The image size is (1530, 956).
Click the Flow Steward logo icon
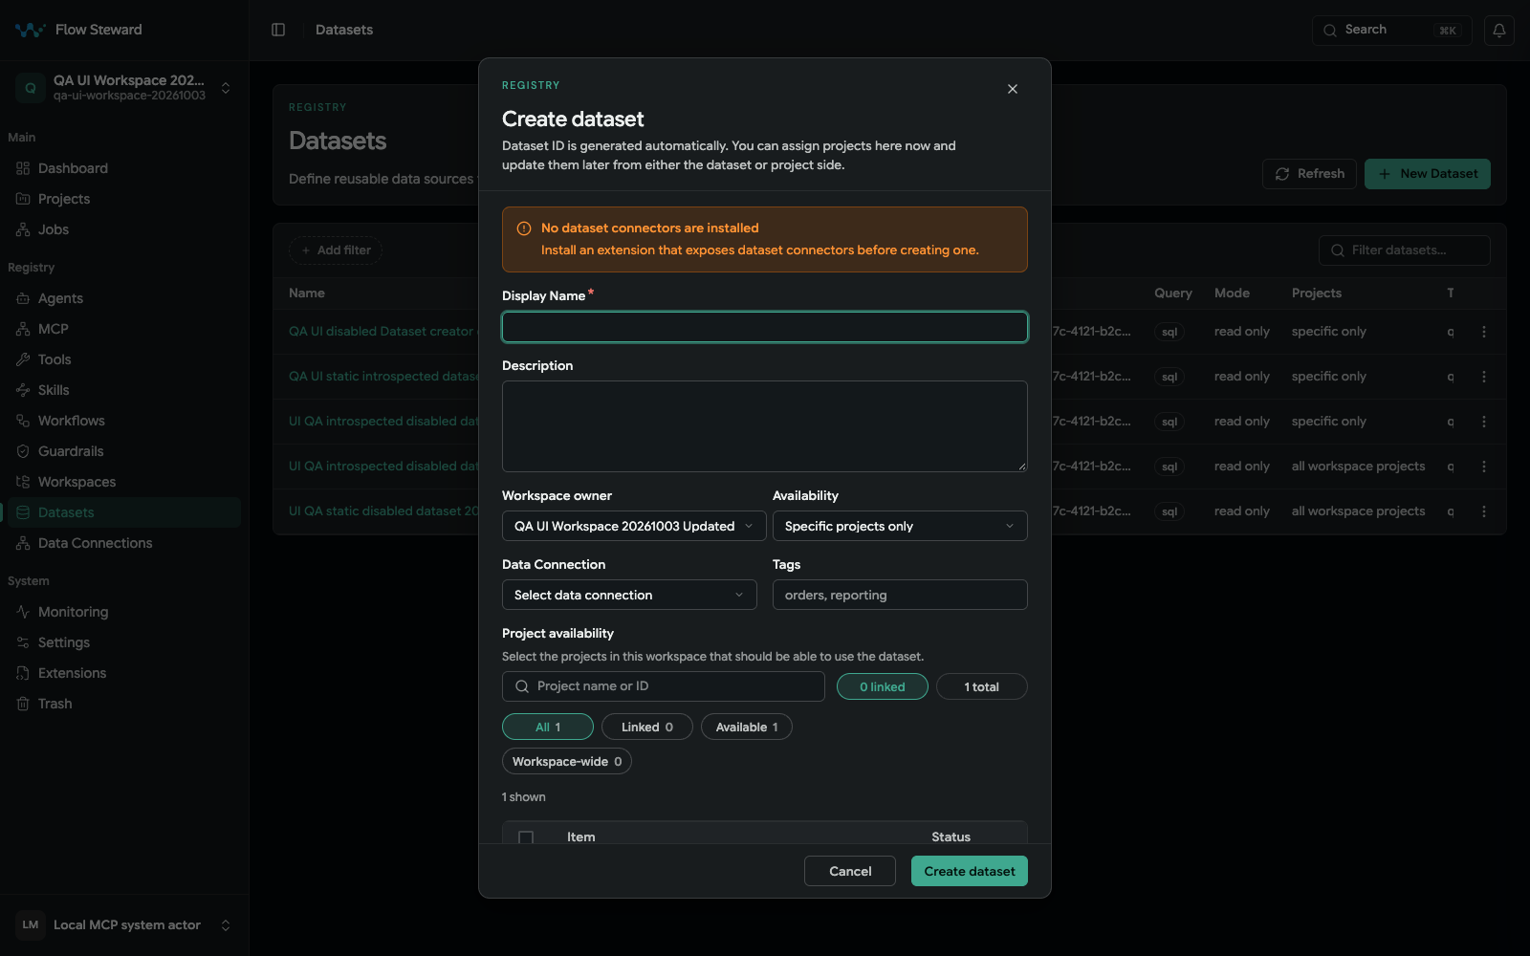(x=30, y=30)
